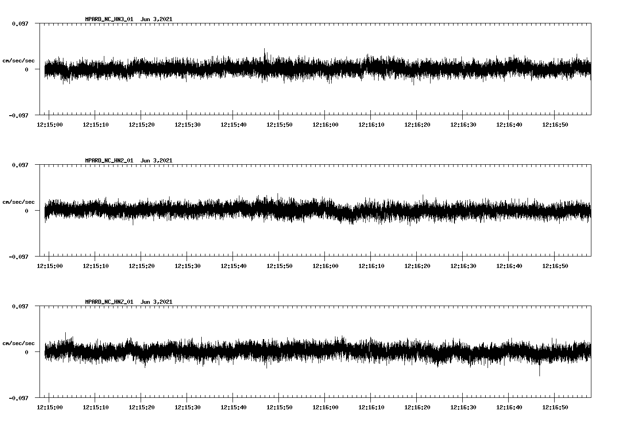Screen dimensions: 624x424
Task: Click the 'MPARD_NC_HN2_01 Jun 3,2021' plot title
Action: click(x=129, y=161)
